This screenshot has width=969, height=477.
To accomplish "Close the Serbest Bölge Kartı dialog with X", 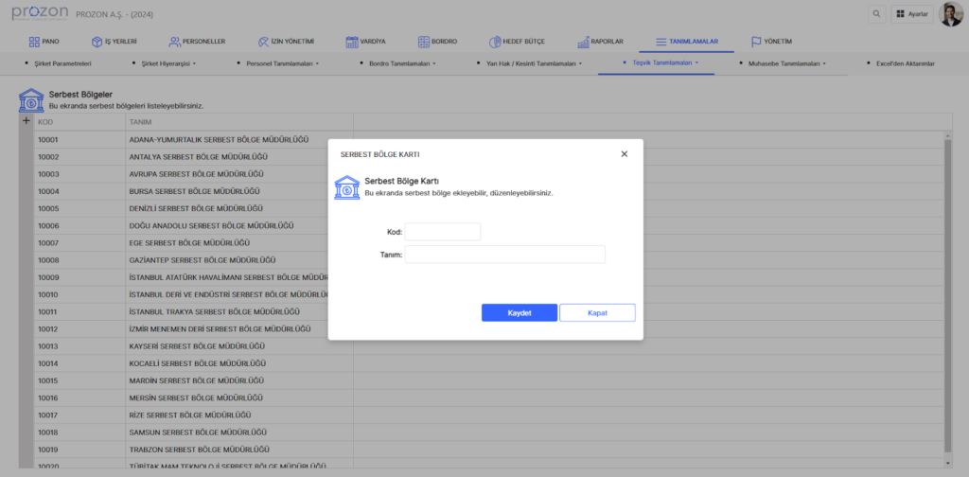I will [624, 153].
